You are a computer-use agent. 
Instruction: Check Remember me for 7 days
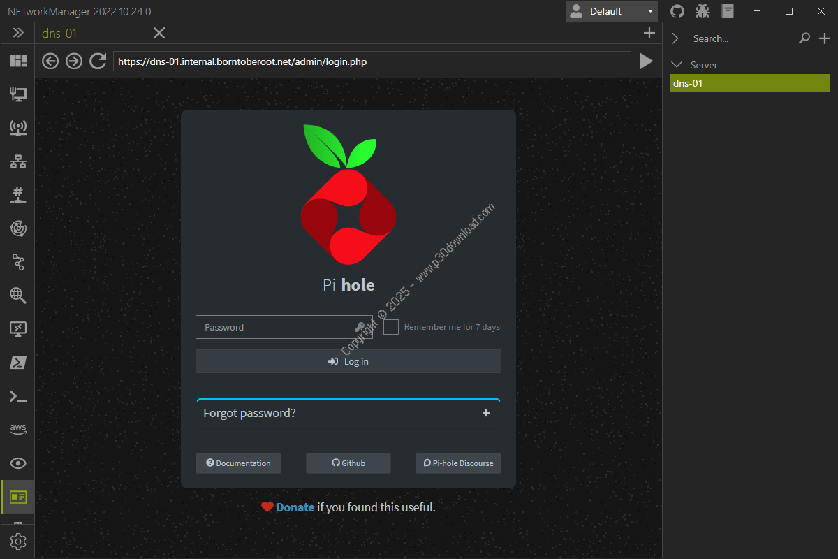pyautogui.click(x=391, y=327)
